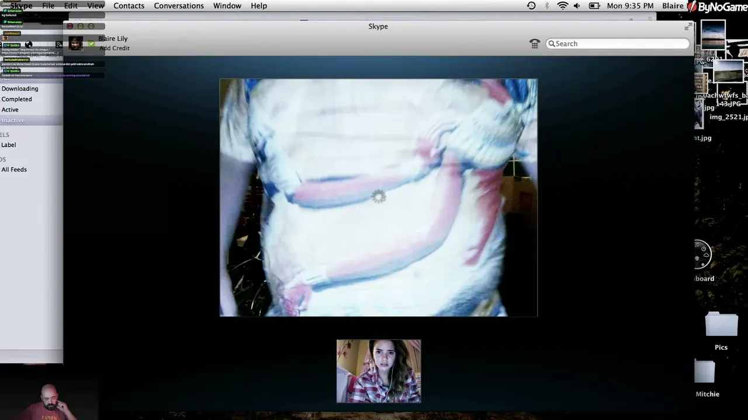Open the View menu
The height and width of the screenshot is (420, 748).
click(x=95, y=6)
